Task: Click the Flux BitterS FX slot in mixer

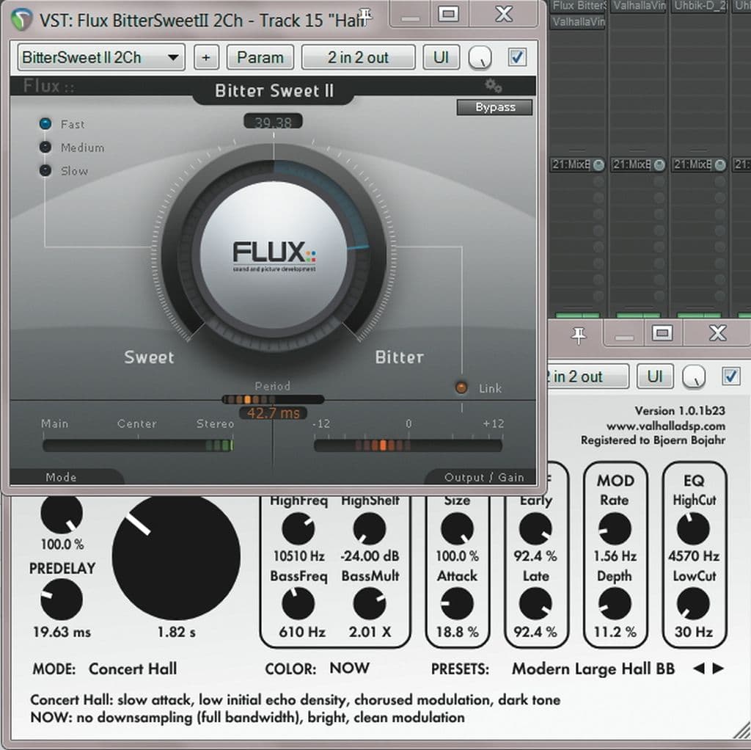Action: point(578,6)
